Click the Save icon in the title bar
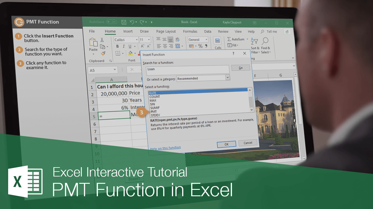The image size is (373, 209). (124, 22)
